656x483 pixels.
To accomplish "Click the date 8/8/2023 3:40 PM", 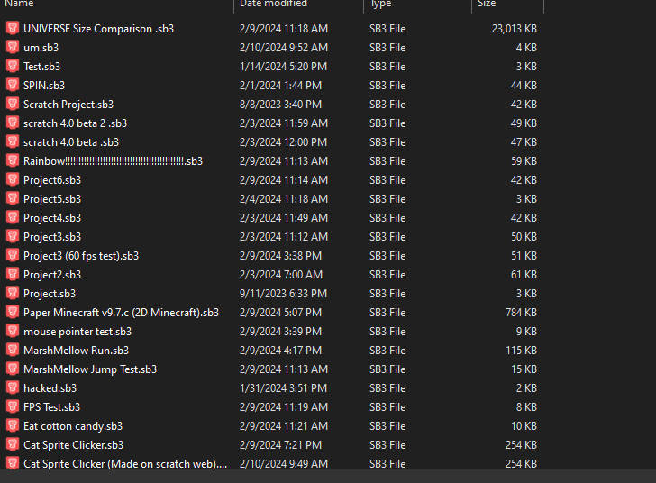I will pyautogui.click(x=280, y=105).
